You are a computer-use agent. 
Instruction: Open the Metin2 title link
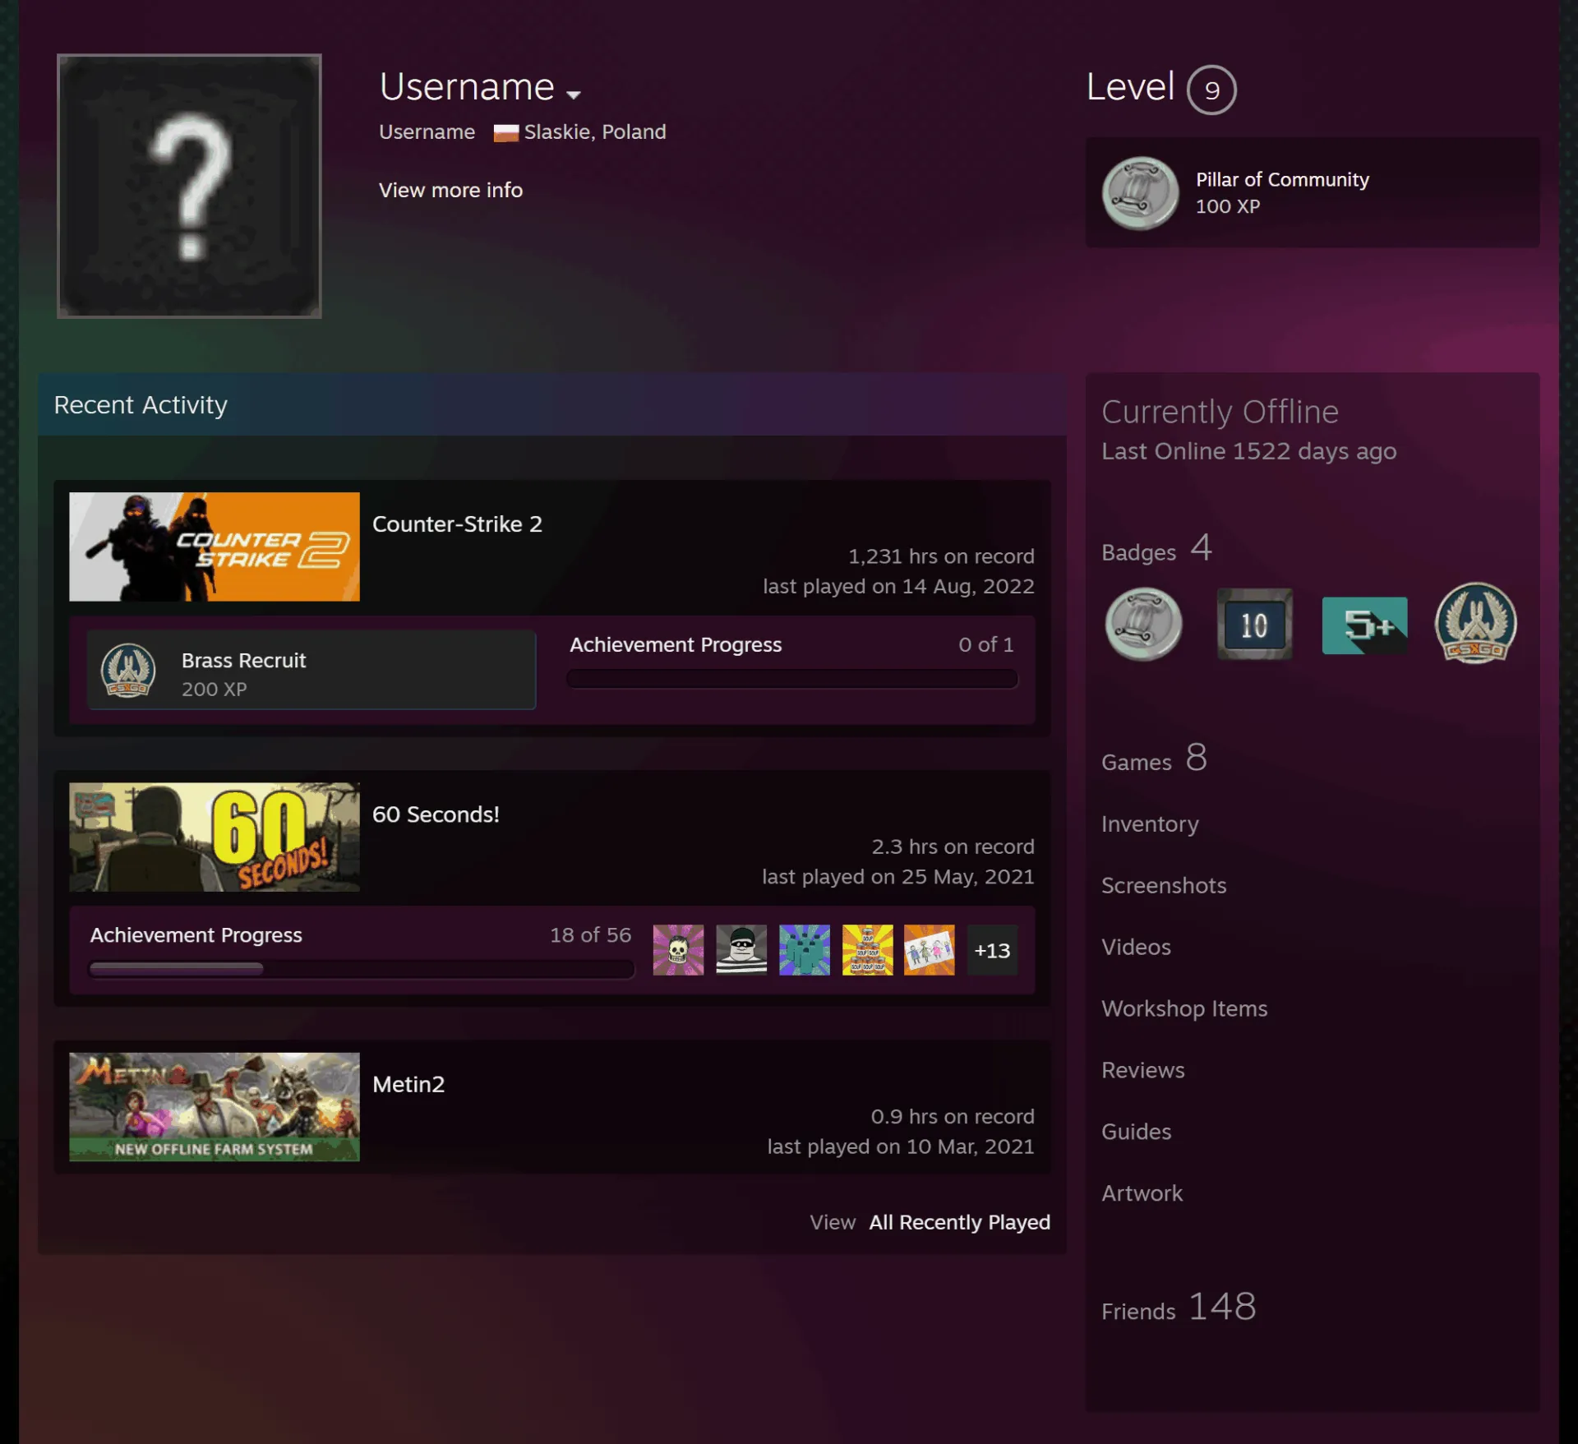[x=408, y=1084]
